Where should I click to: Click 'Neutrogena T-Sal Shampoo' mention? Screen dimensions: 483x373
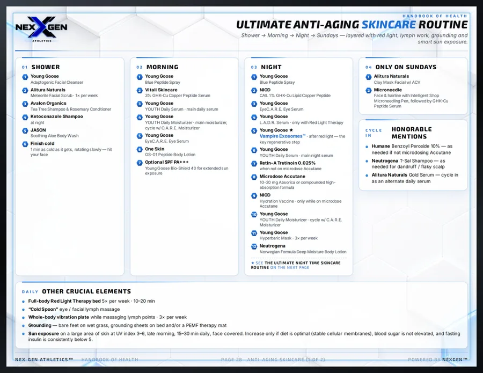click(408, 164)
